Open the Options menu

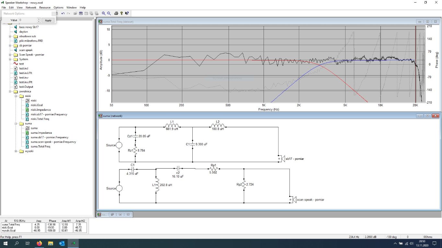(x=59, y=7)
